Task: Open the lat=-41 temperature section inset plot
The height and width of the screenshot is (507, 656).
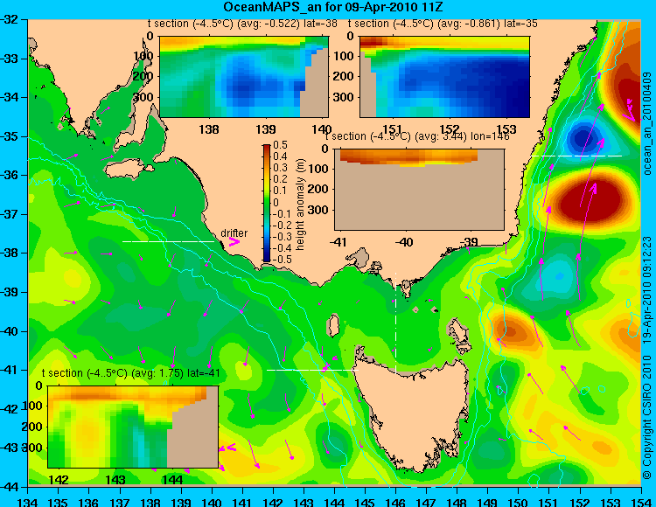Action: pyautogui.click(x=133, y=427)
